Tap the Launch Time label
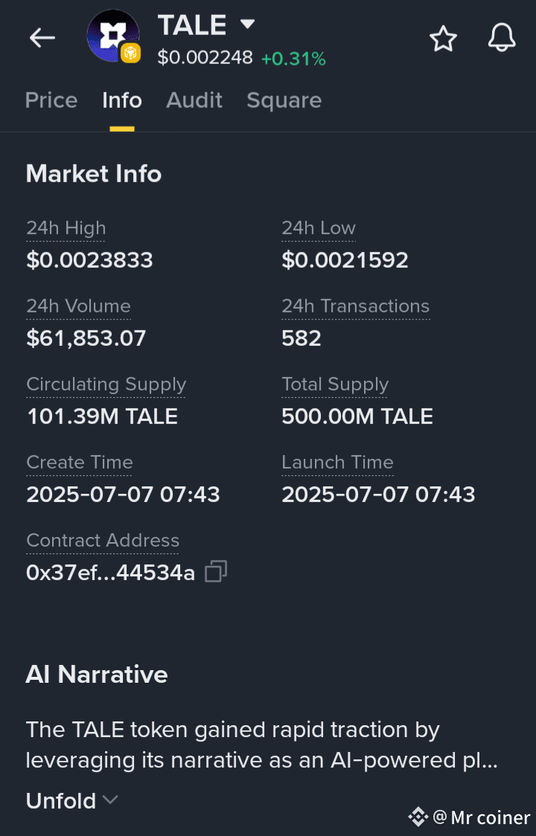536x836 pixels. [337, 462]
